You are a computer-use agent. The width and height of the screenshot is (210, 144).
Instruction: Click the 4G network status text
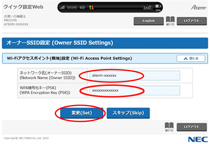pyautogui.click(x=82, y=8)
